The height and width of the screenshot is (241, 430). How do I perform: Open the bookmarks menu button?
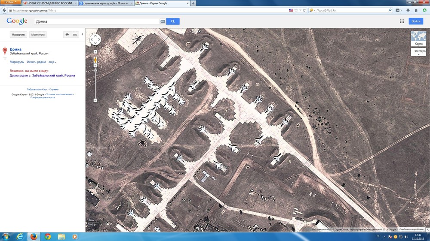pyautogui.click(x=399, y=10)
